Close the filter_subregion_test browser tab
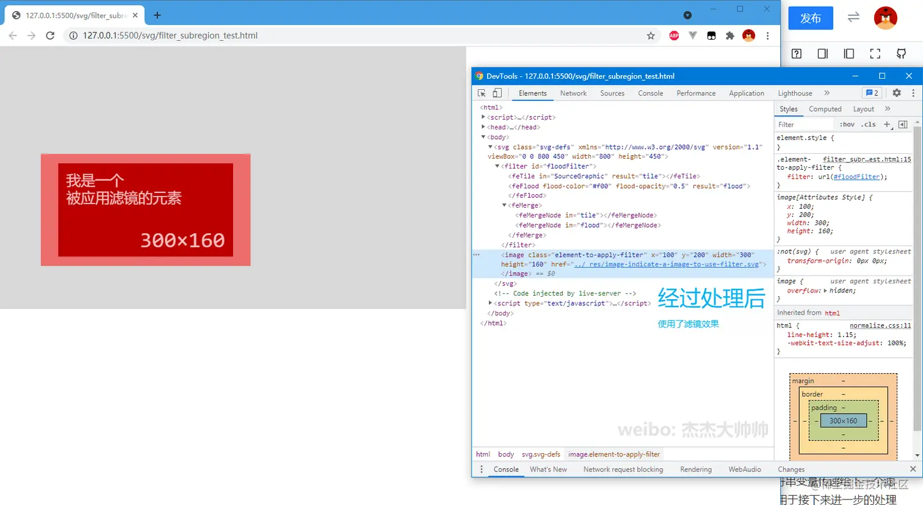Viewport: 923px width, 505px height. coord(136,15)
